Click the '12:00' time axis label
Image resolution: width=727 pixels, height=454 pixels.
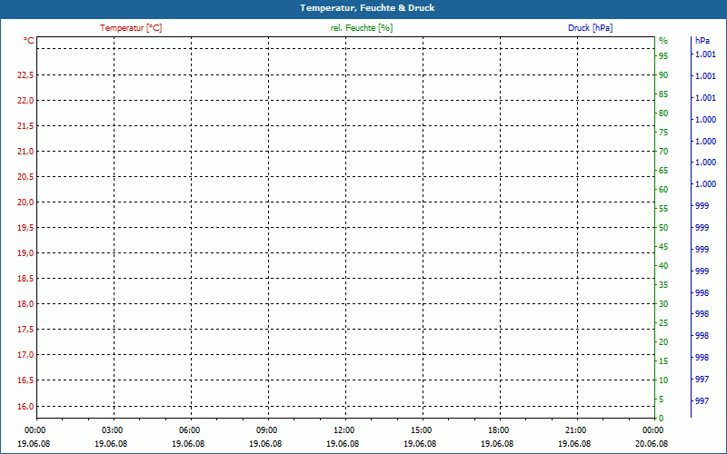(x=344, y=430)
